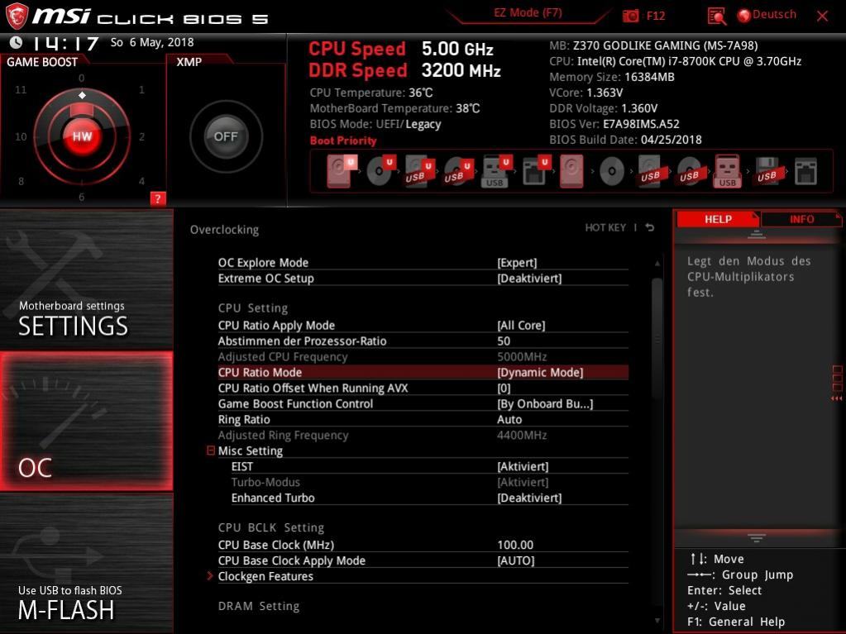Click the F12 screenshot label
The image size is (846, 634).
coord(656,16)
